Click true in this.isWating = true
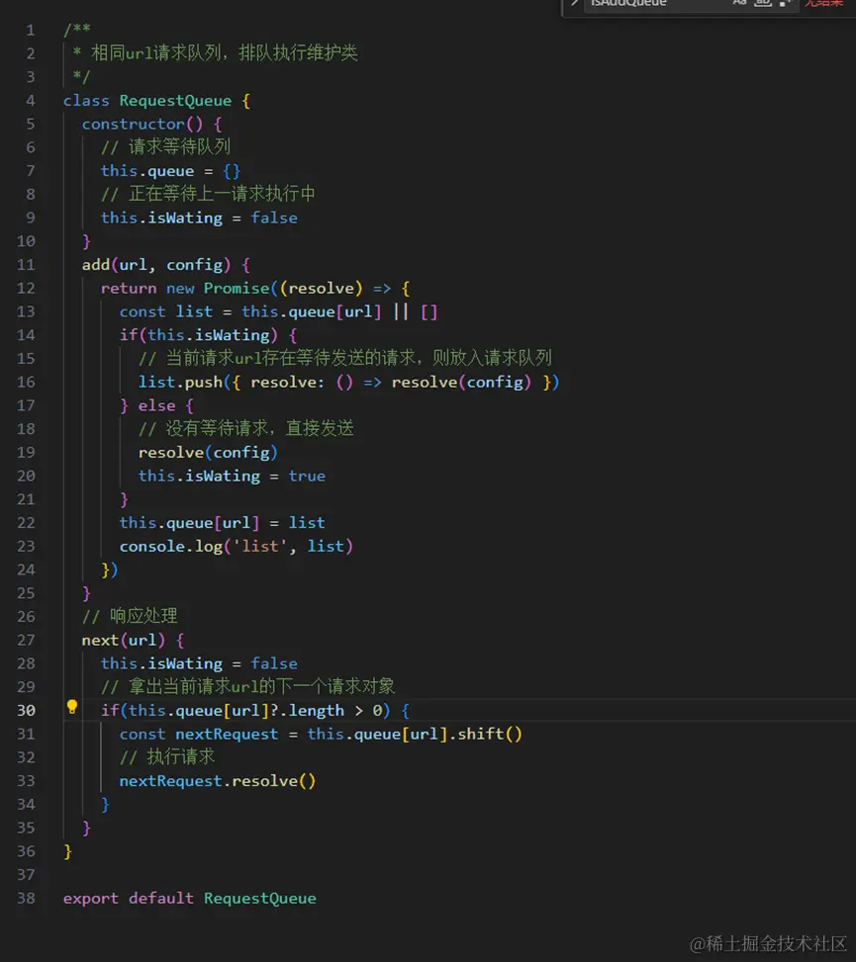The width and height of the screenshot is (856, 962). [x=307, y=477]
